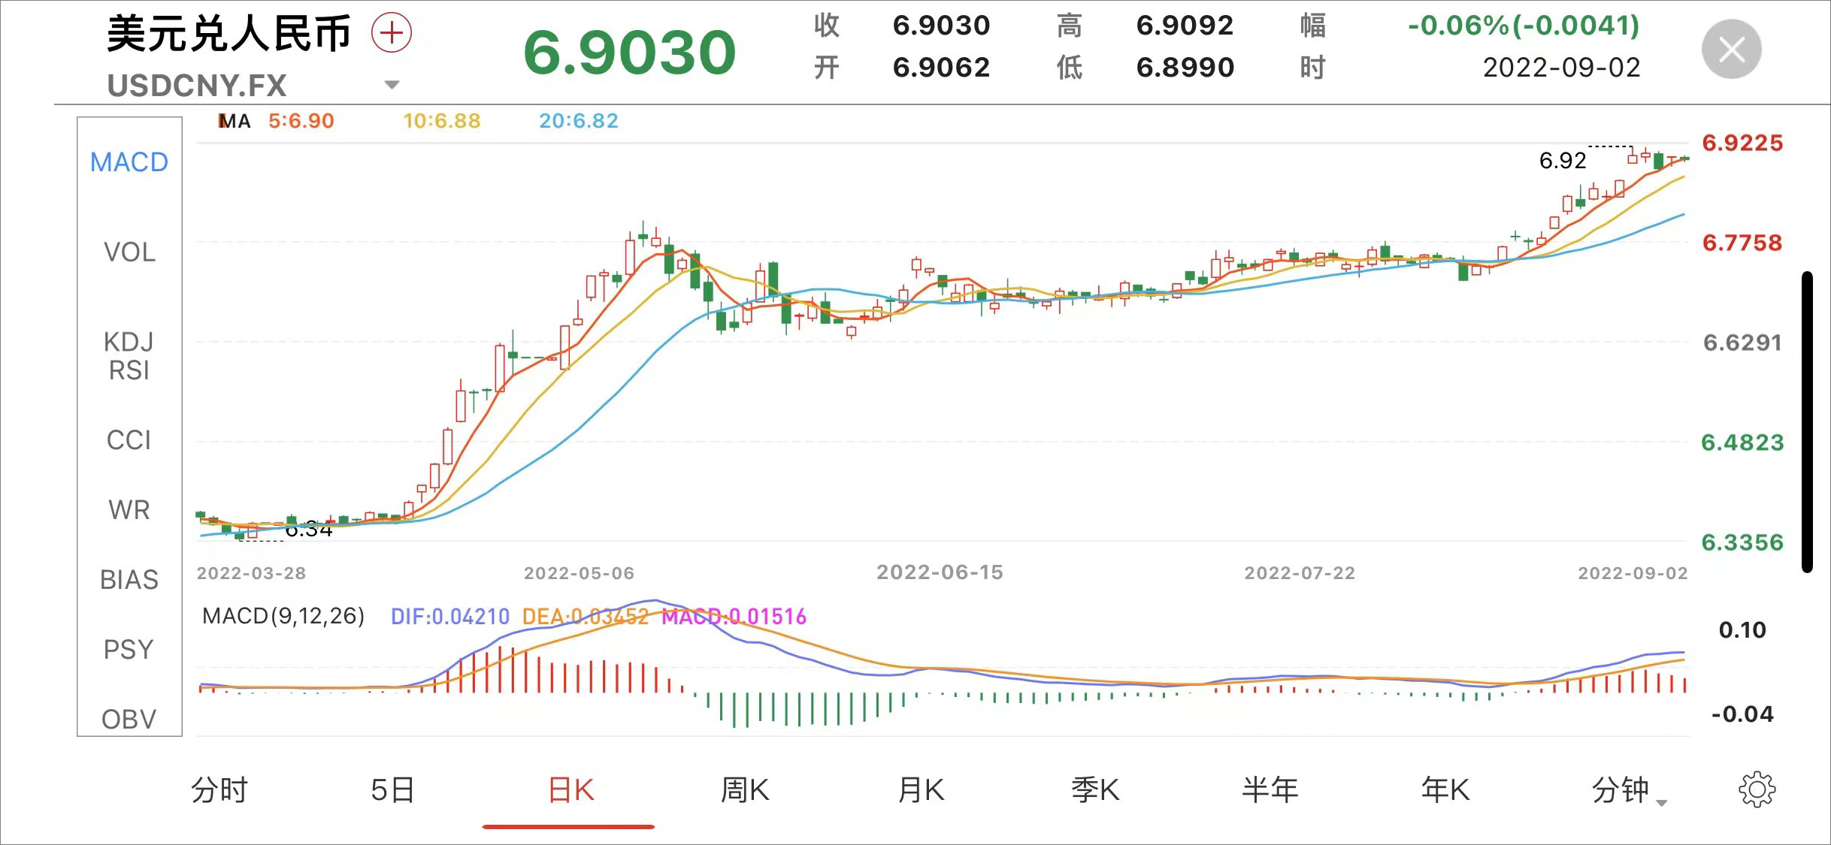Choose the CCI indicator
Viewport: 1831px width, 845px height.
coord(129,440)
